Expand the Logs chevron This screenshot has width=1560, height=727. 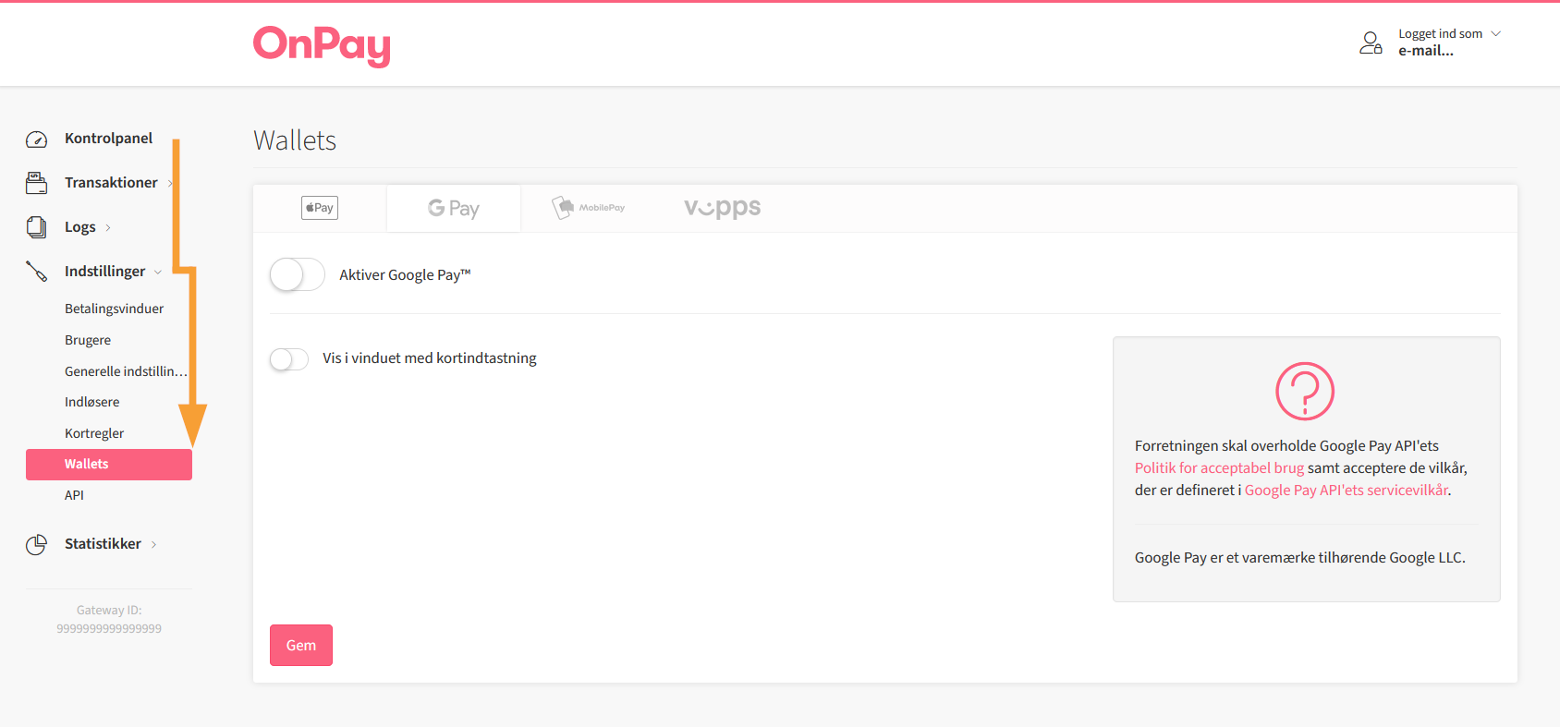(x=108, y=227)
